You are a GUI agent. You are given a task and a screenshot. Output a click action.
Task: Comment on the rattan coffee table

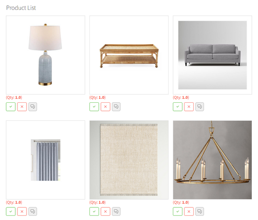coord(116,107)
